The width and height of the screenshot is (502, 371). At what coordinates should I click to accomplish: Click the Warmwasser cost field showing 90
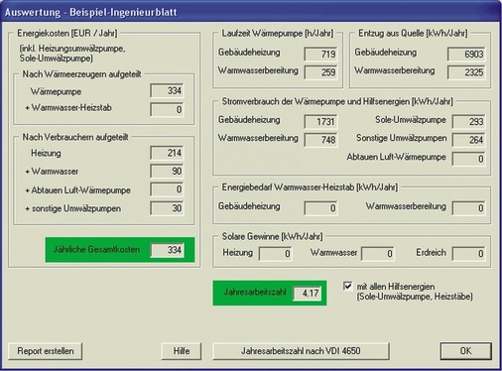click(x=168, y=171)
